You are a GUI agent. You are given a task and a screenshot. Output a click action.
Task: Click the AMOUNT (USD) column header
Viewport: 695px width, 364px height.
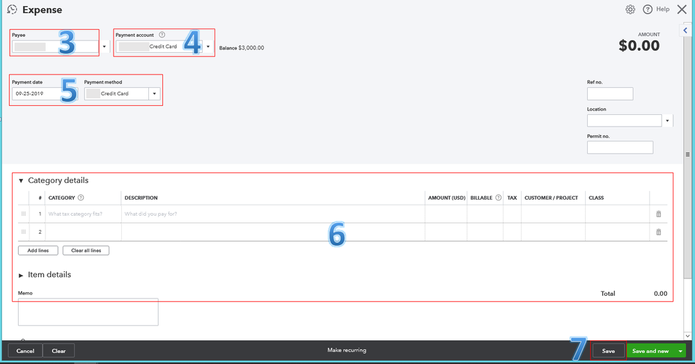446,198
